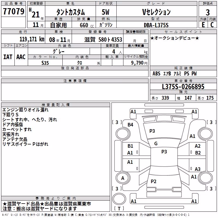Select the displacement value 660 cc
218x218 pixels.
click(87, 25)
